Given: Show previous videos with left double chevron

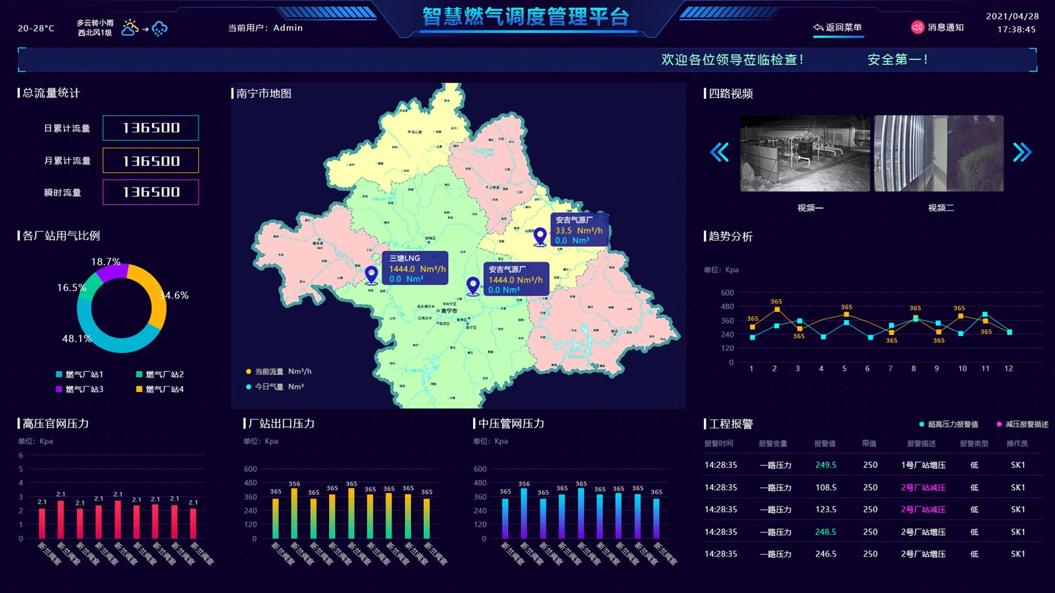Looking at the screenshot, I should point(719,153).
